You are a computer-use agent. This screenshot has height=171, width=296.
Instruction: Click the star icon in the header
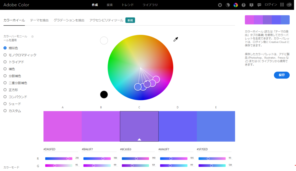[x=220, y=5]
